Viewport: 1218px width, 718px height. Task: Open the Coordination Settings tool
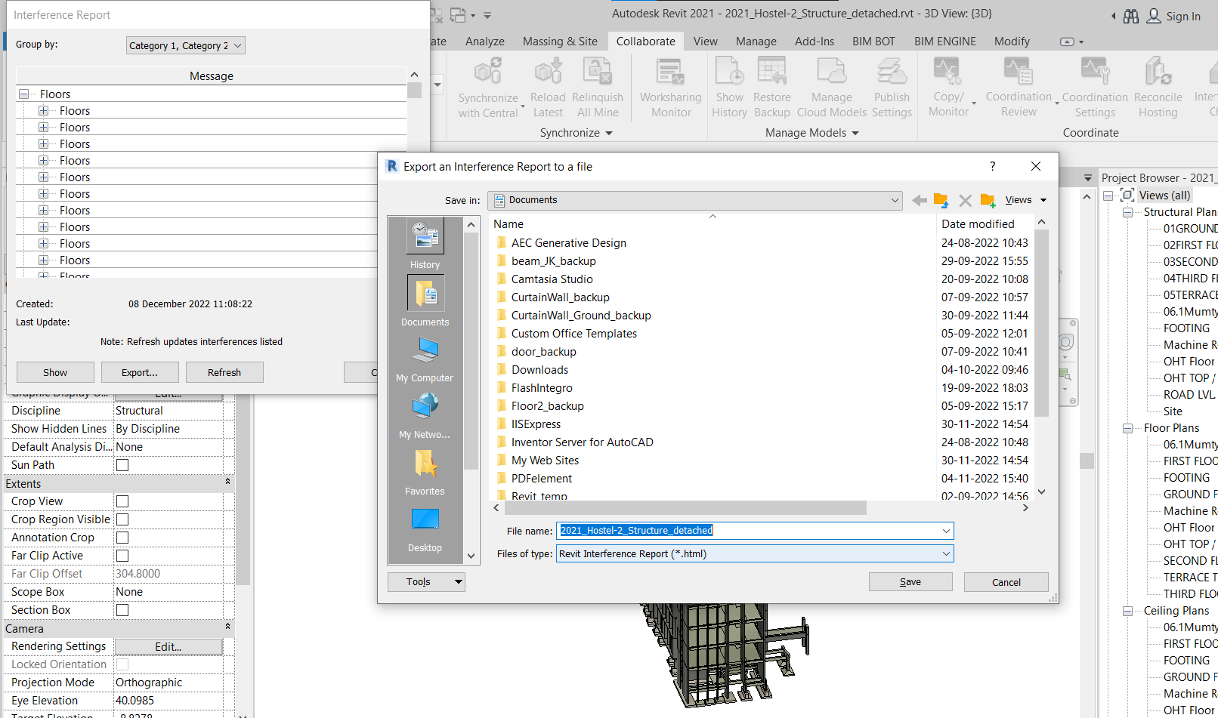point(1095,88)
